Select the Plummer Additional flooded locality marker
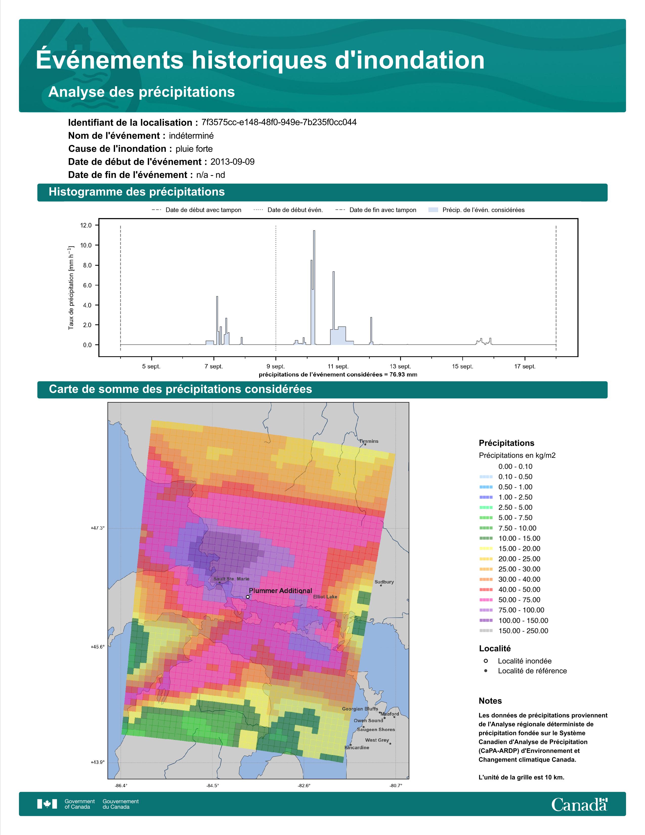The height and width of the screenshot is (835, 645). [248, 597]
